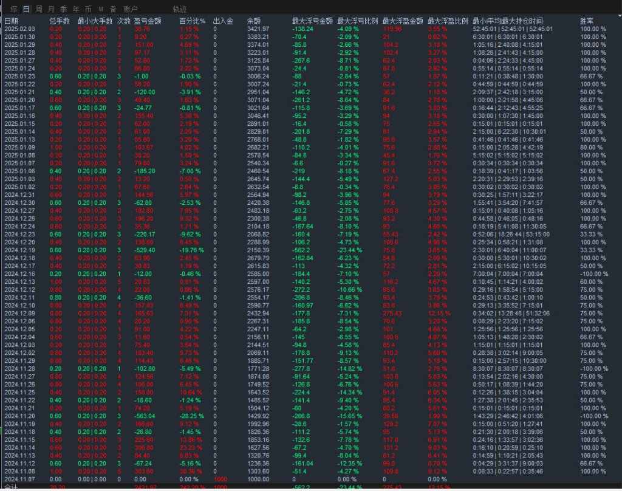Sort by the 胜率 win-rate header
This screenshot has width=622, height=491.
click(587, 21)
